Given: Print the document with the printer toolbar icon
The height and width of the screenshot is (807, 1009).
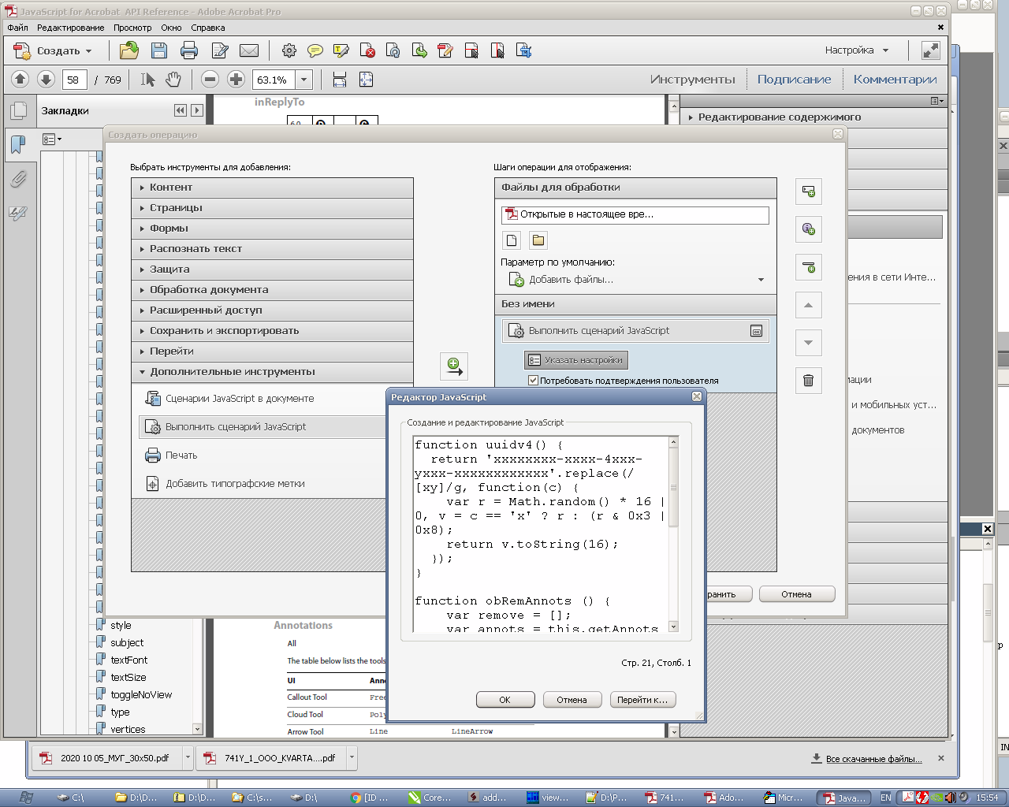Looking at the screenshot, I should [x=189, y=50].
